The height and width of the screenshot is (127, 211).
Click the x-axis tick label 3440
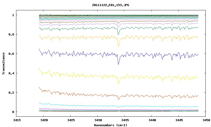coord(152,120)
